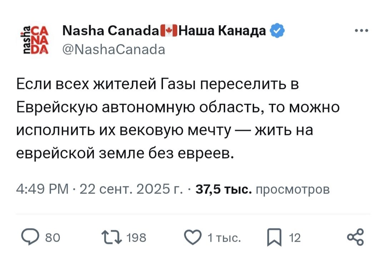Like the post with the heart icon
The width and height of the screenshot is (386, 267).
coord(194,237)
